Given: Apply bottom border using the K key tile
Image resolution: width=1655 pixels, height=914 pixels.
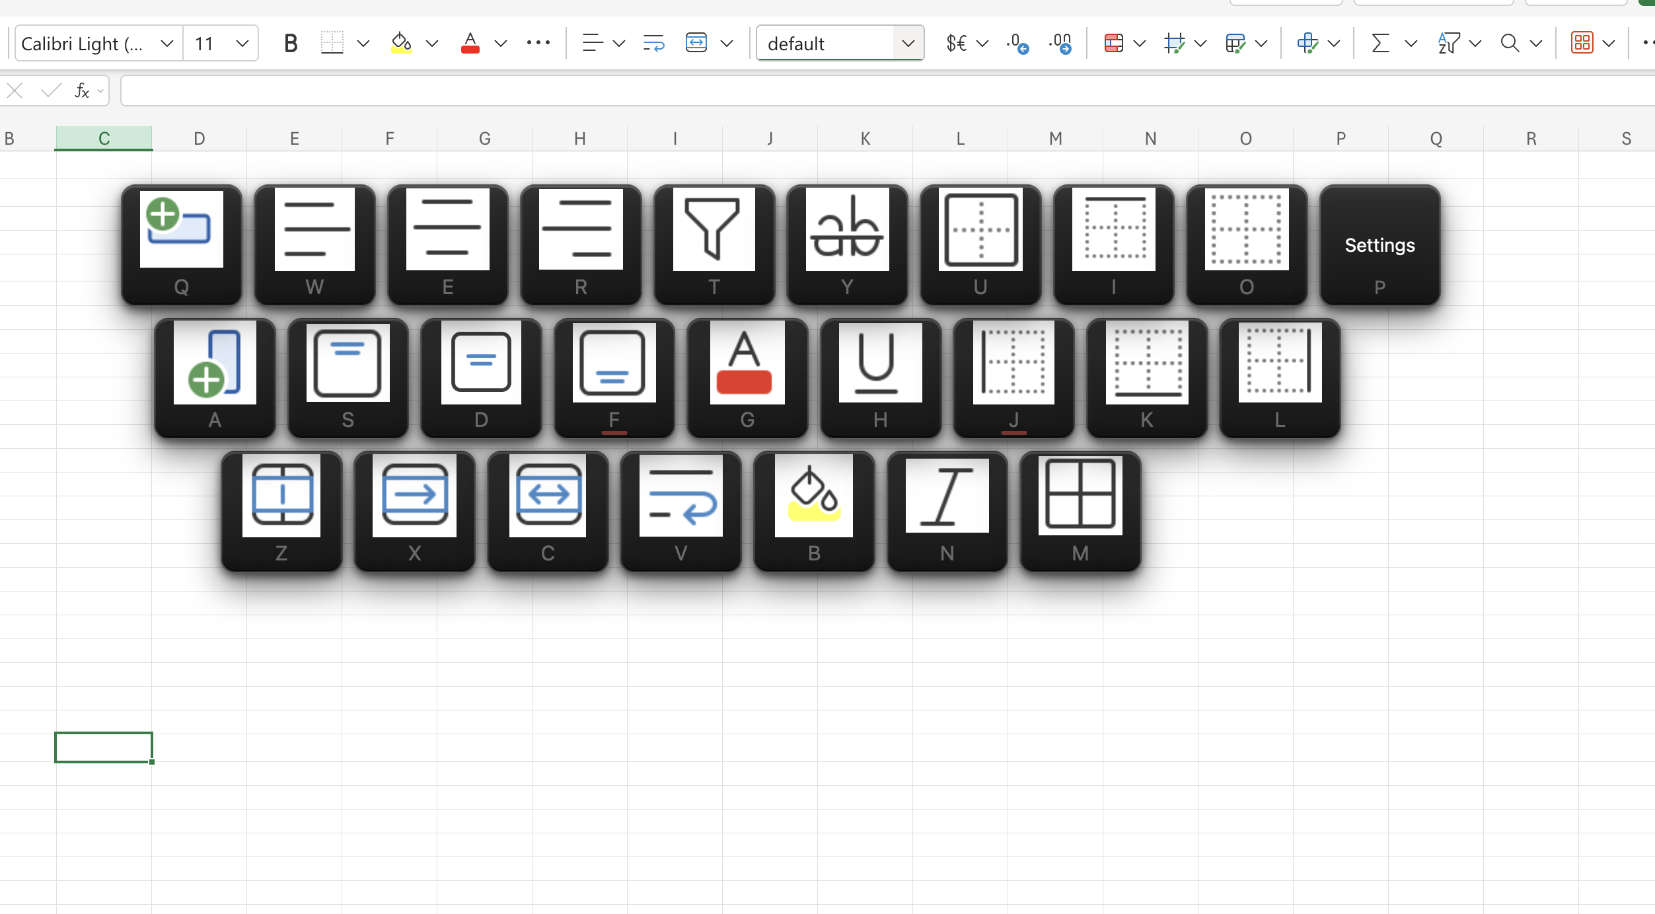Looking at the screenshot, I should (x=1147, y=378).
